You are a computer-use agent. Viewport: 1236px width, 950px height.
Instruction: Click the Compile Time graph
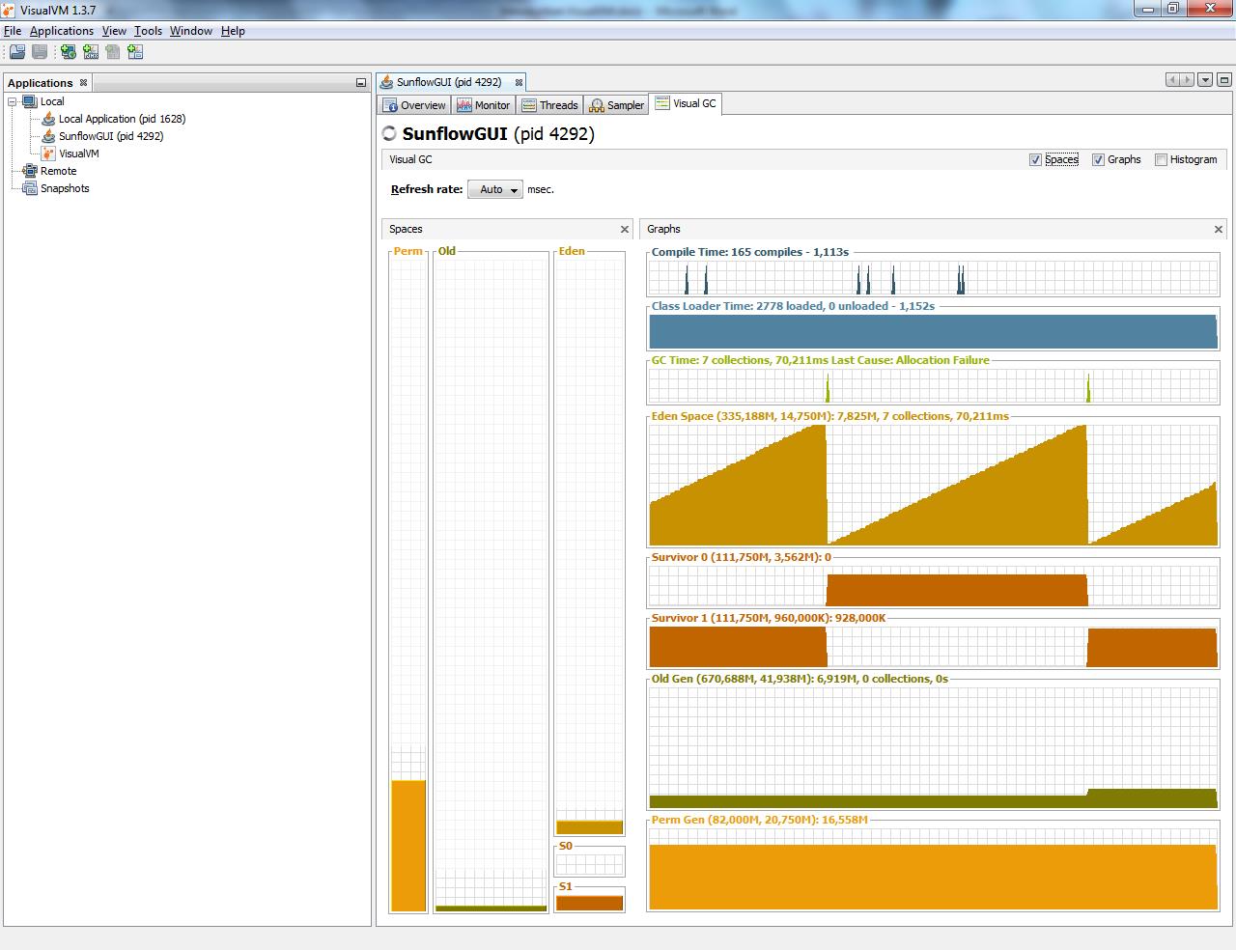click(x=933, y=278)
